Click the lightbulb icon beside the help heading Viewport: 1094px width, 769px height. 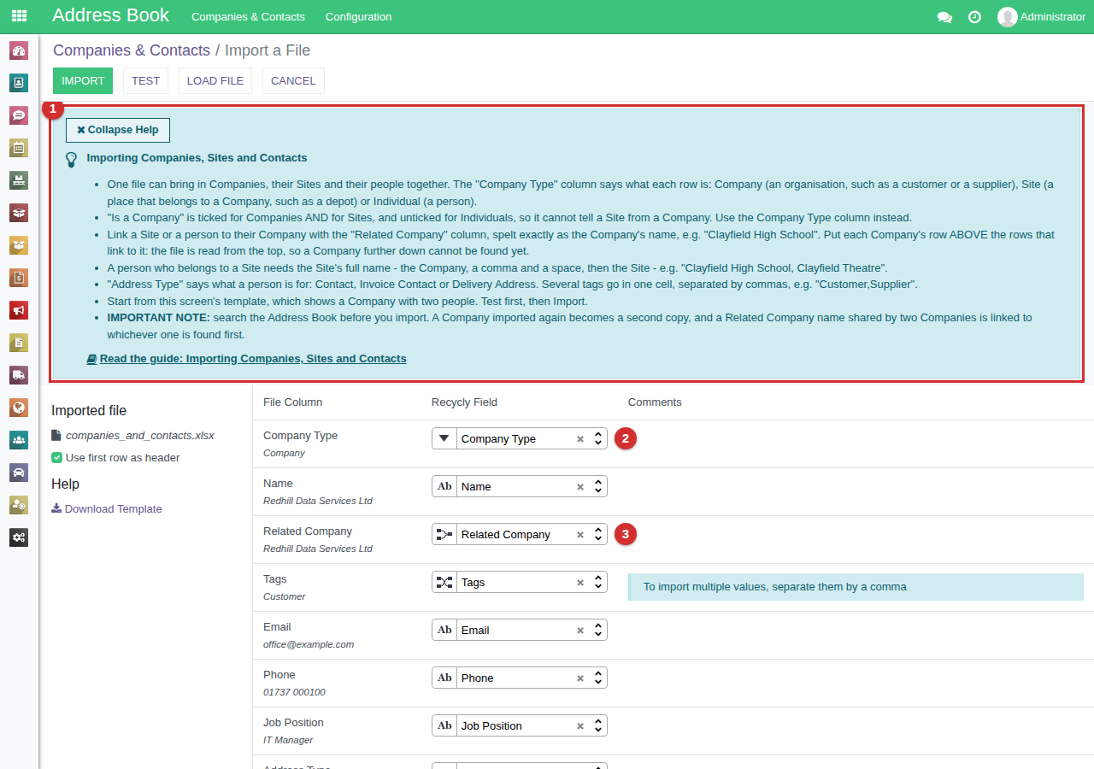(72, 159)
